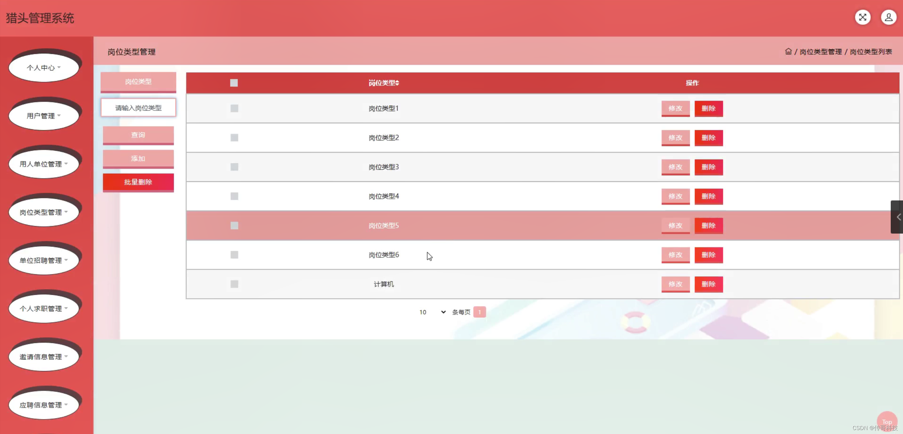Check the 计算机 row checkbox
The width and height of the screenshot is (903, 434).
pos(234,284)
